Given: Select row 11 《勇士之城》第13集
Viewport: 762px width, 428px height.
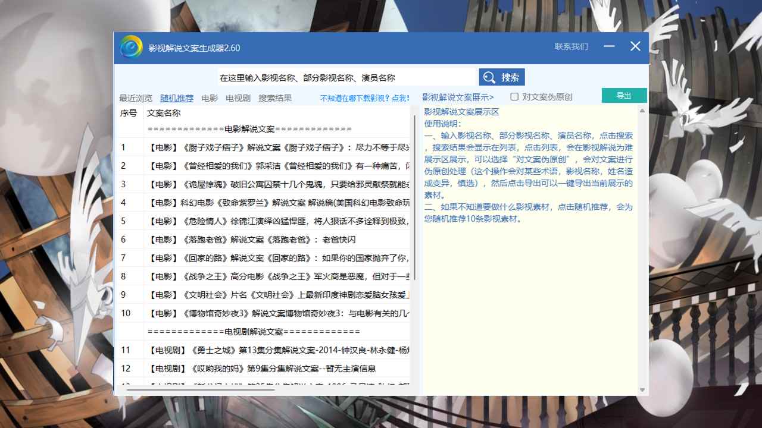Looking at the screenshot, I should [x=263, y=350].
